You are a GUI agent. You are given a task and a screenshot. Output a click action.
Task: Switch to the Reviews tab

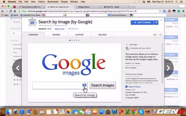click(x=56, y=35)
